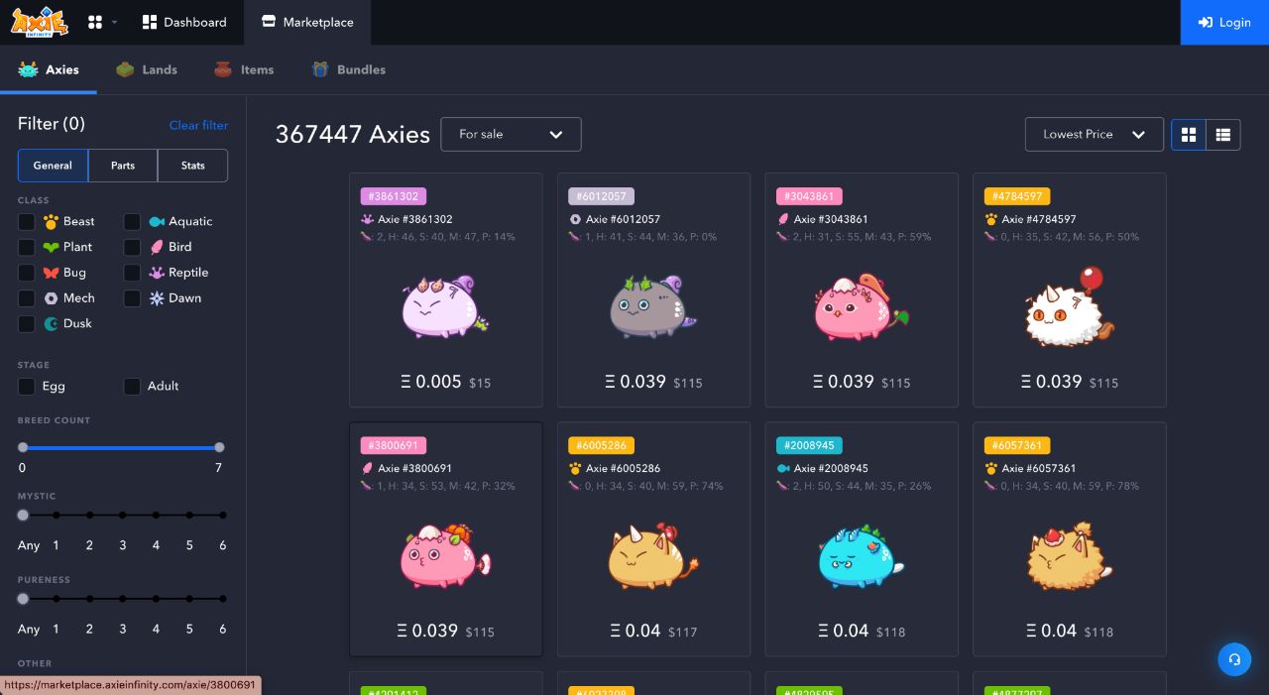Click the Reptile class icon

[157, 273]
